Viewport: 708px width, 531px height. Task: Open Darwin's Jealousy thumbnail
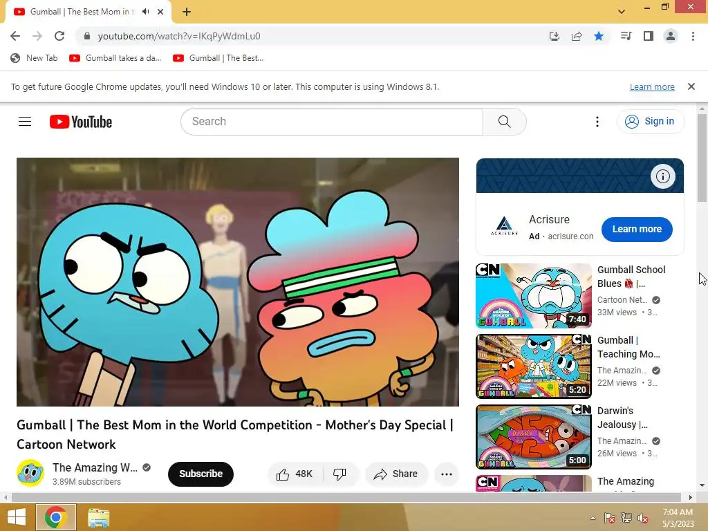point(533,437)
